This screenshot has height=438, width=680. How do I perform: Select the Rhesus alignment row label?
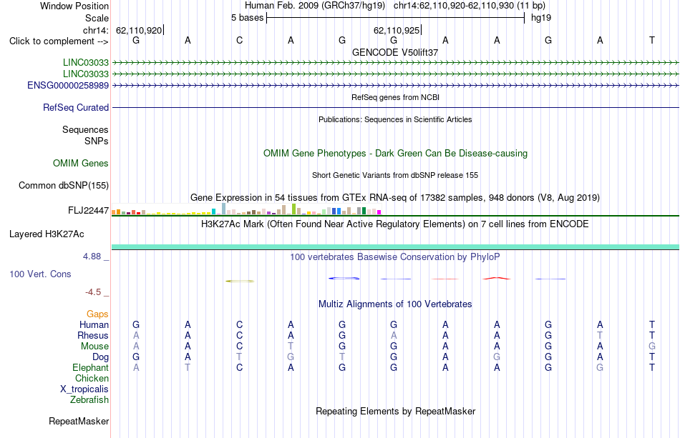93,335
